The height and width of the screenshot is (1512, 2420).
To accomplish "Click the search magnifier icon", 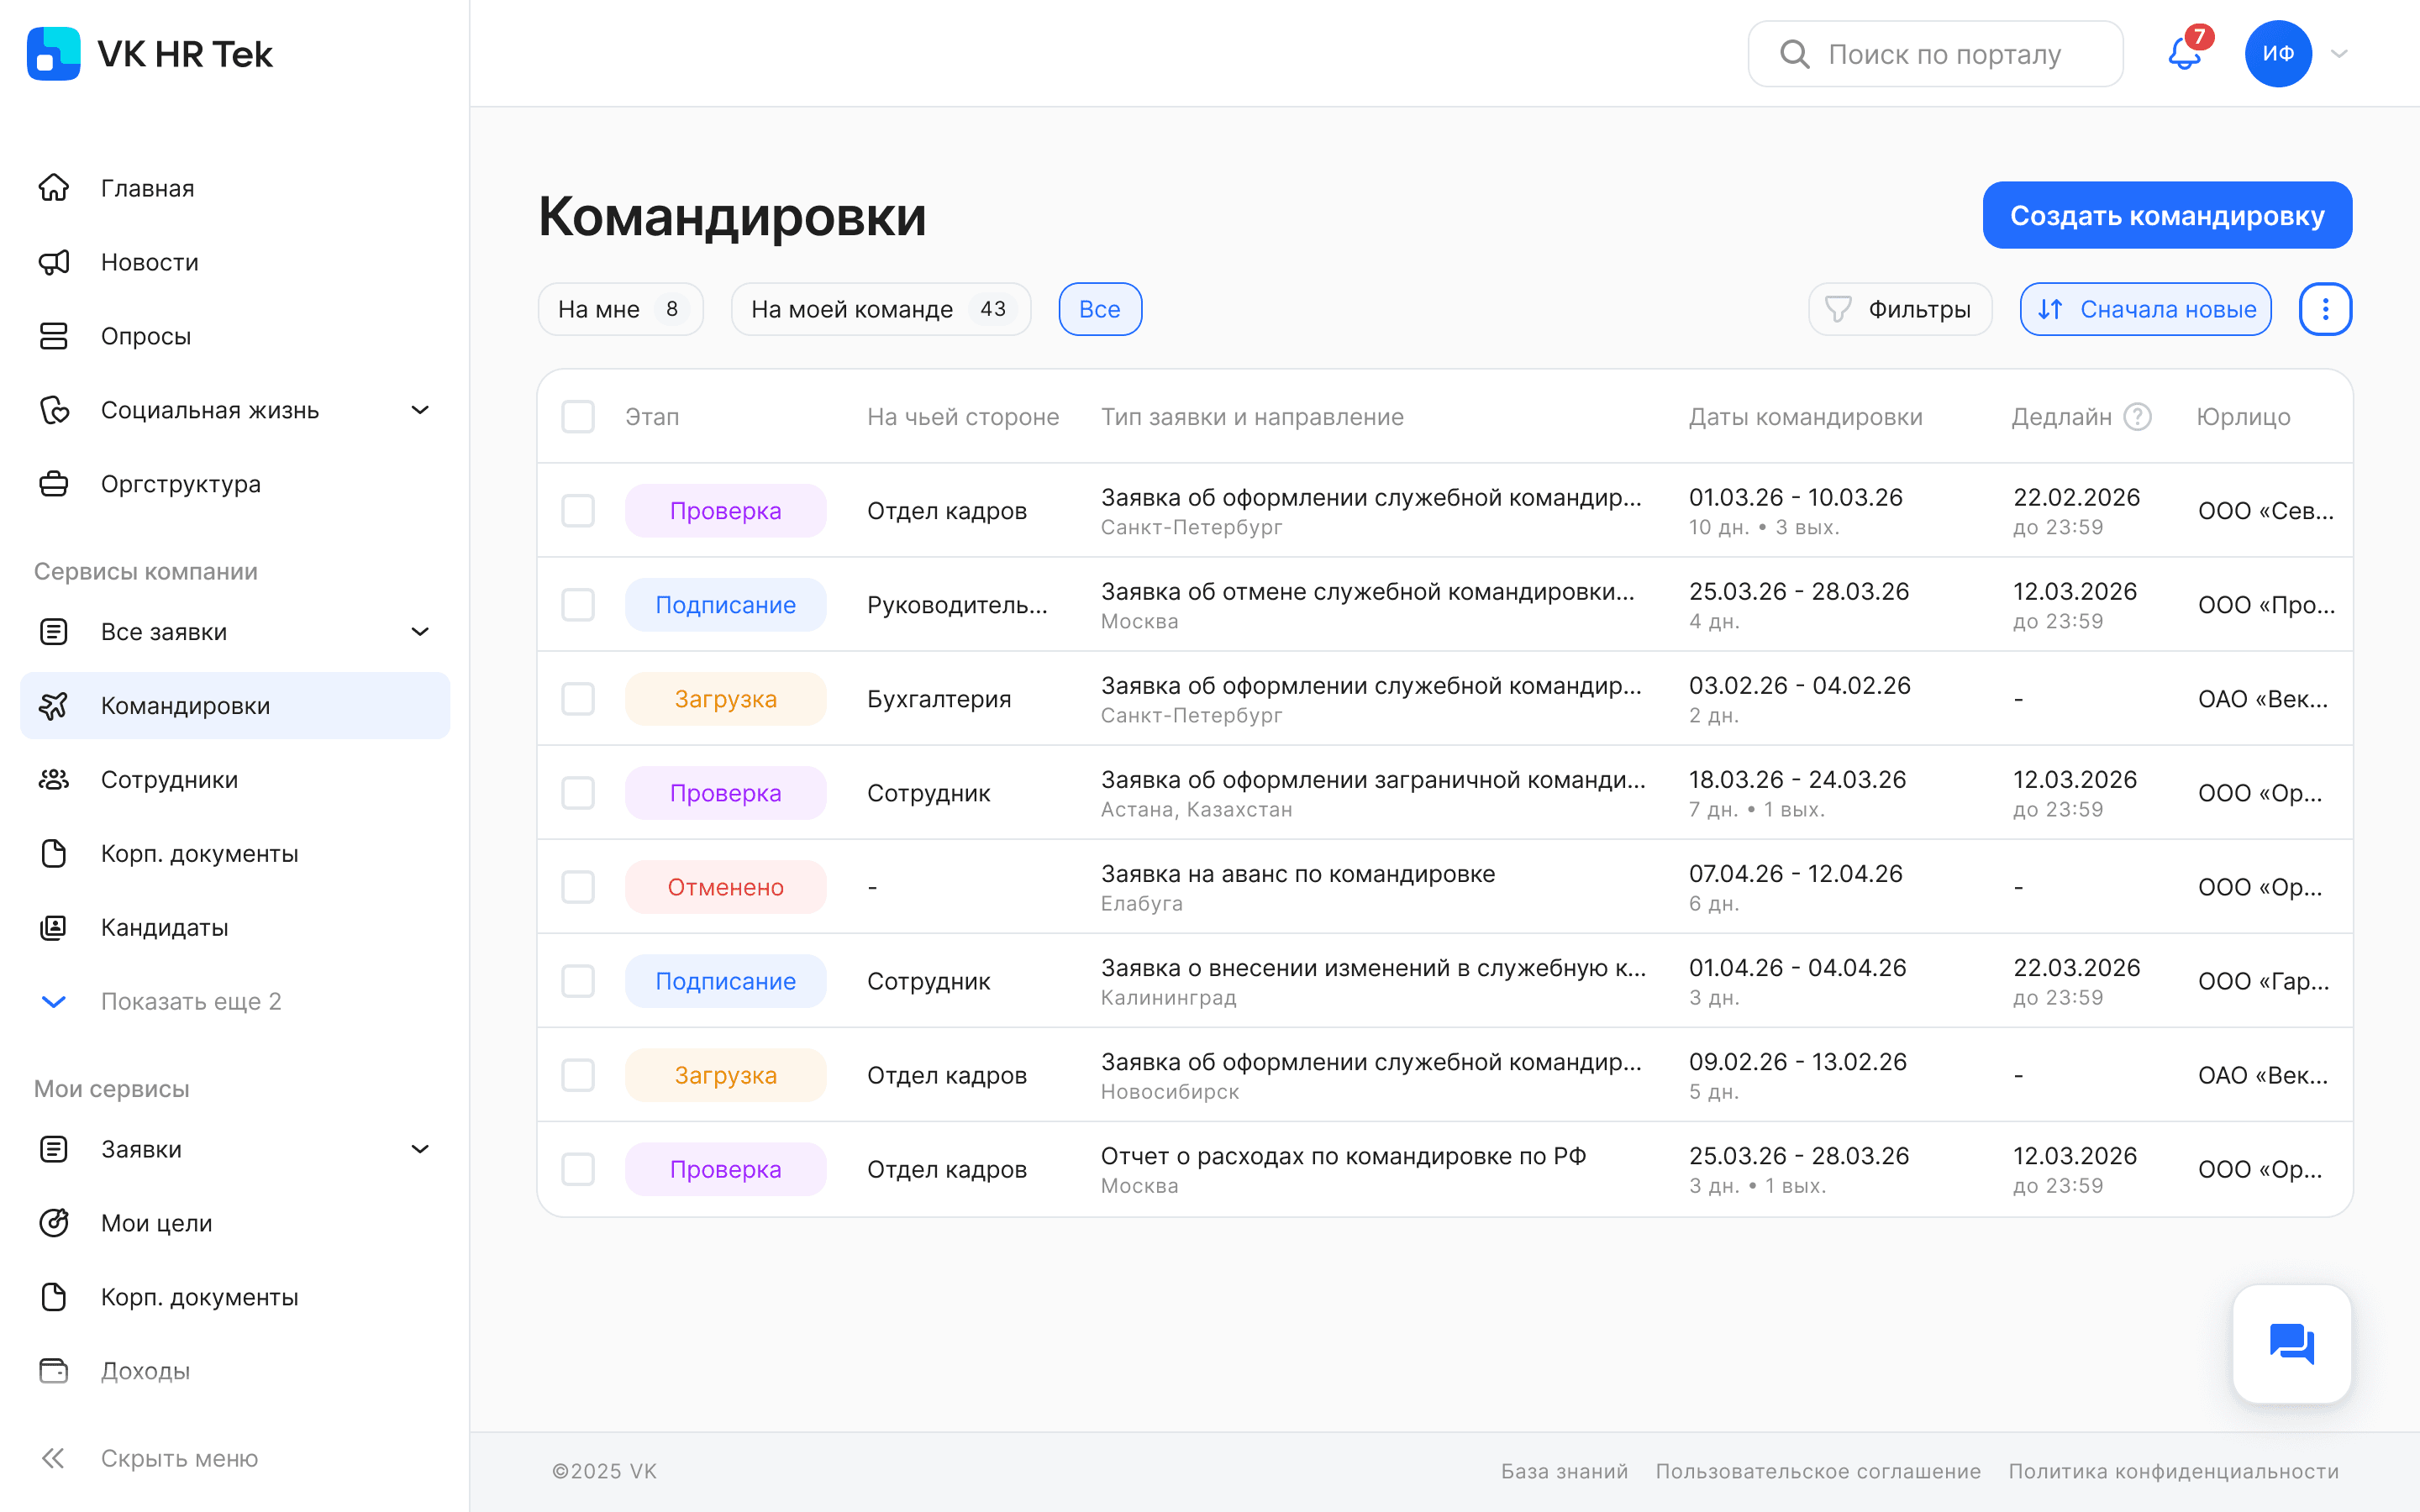I will pyautogui.click(x=1795, y=54).
